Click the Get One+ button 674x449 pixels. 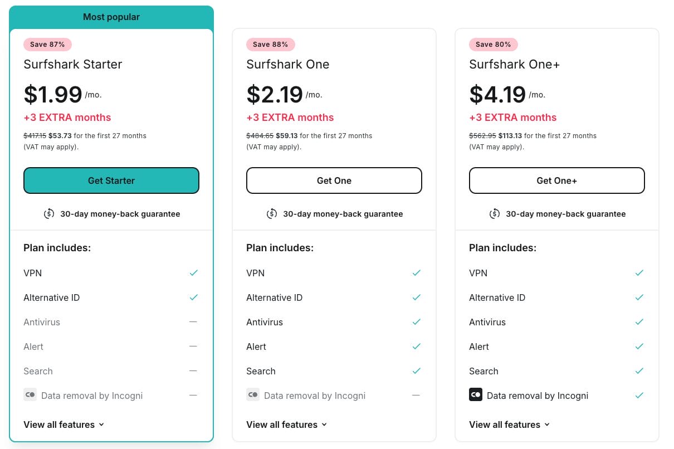point(557,180)
